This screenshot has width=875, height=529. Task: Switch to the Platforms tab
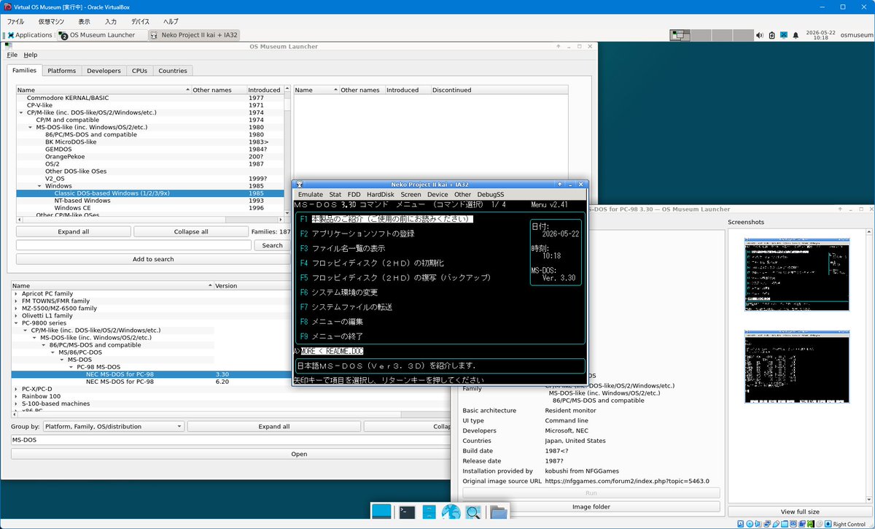coord(61,71)
